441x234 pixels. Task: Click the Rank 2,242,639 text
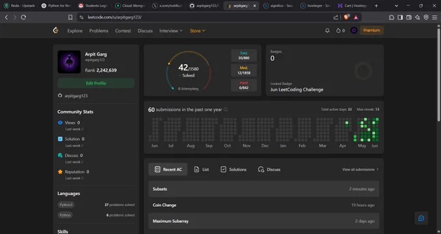(x=101, y=70)
